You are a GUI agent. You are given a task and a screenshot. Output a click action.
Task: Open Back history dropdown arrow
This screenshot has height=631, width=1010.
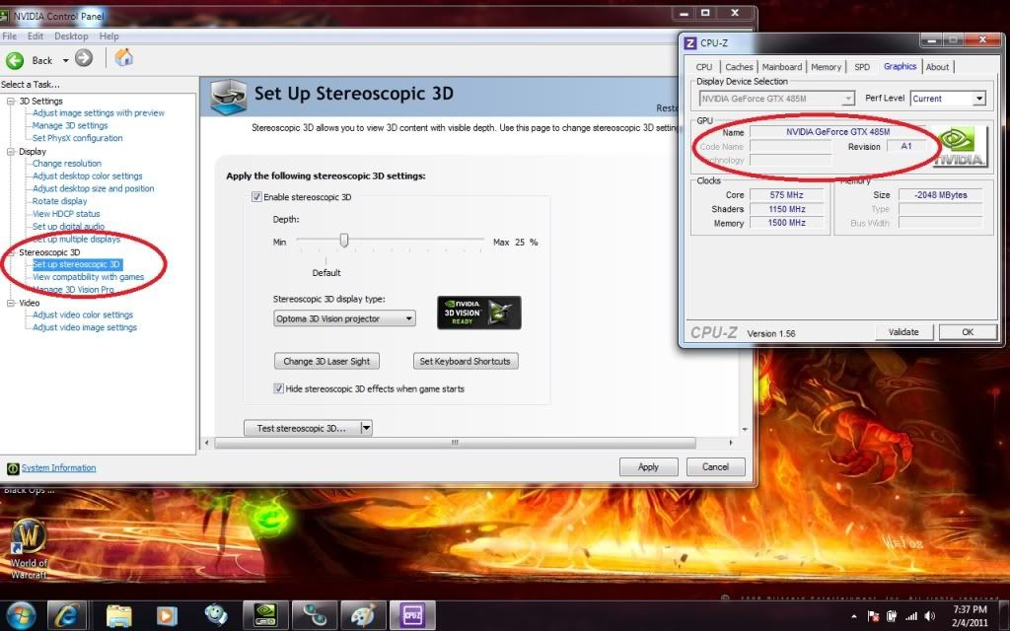(65, 60)
